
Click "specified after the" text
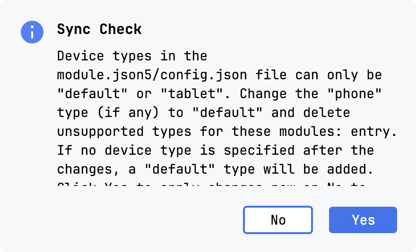[299, 151]
